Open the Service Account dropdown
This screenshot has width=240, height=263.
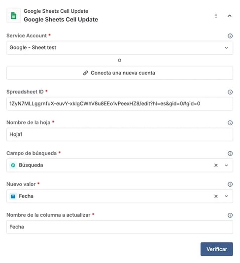120,48
